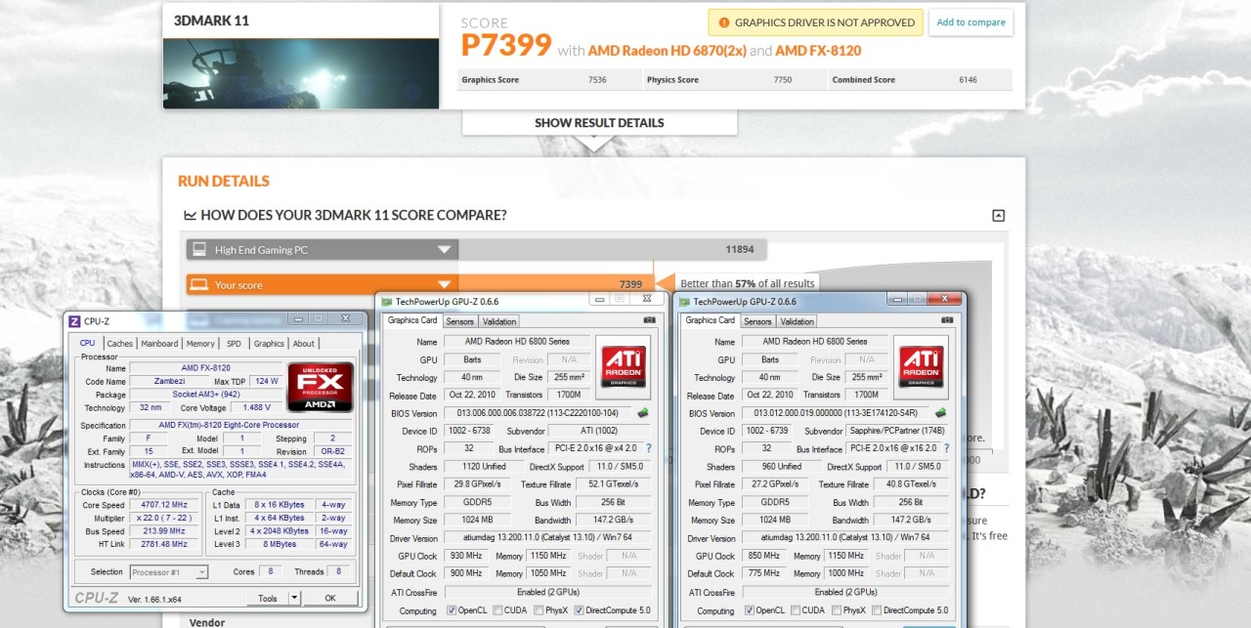The height and width of the screenshot is (628, 1251).
Task: Click the P7399 score text
Action: tap(506, 45)
